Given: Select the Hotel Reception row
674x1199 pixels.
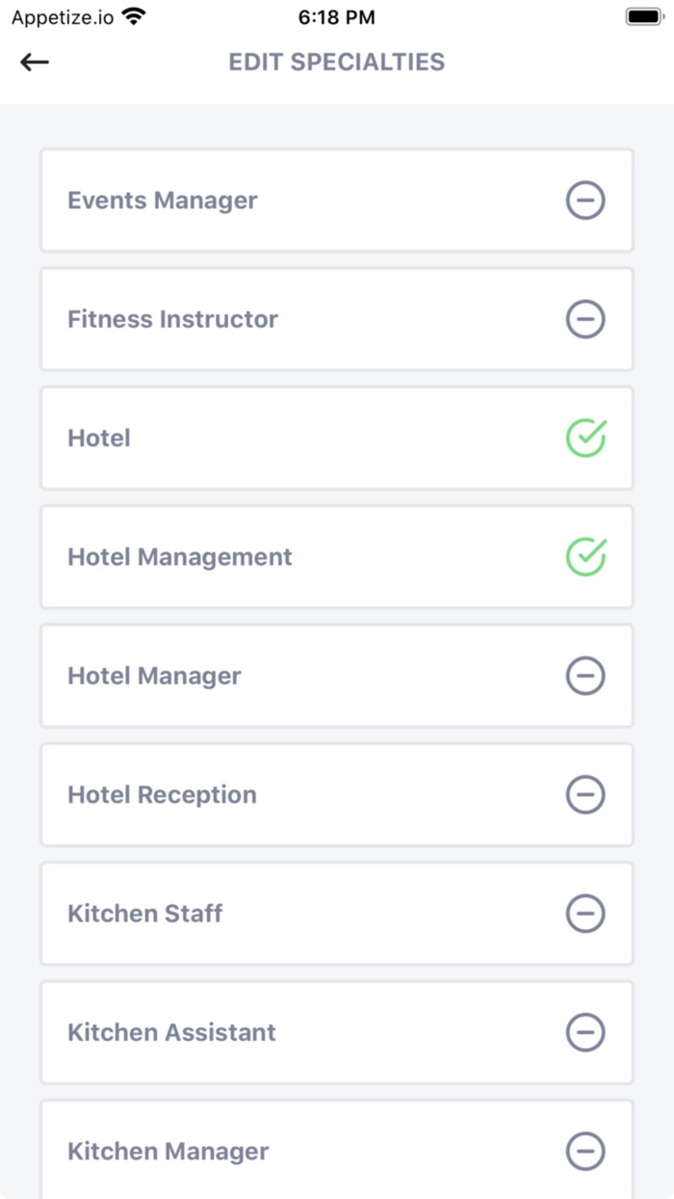Looking at the screenshot, I should [337, 794].
